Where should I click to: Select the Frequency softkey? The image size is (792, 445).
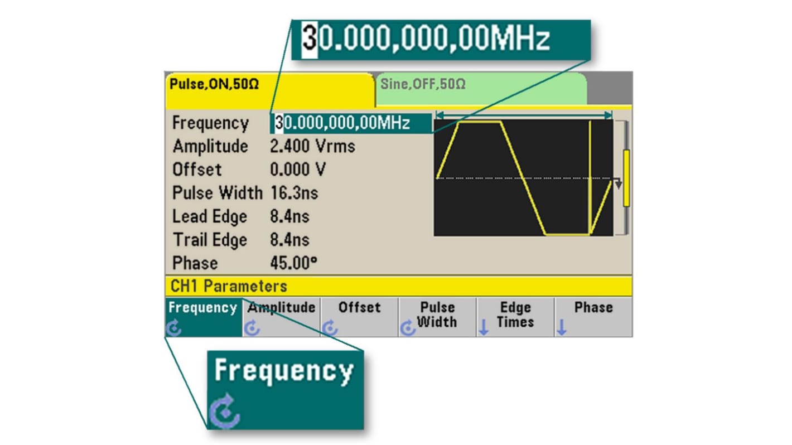point(204,317)
